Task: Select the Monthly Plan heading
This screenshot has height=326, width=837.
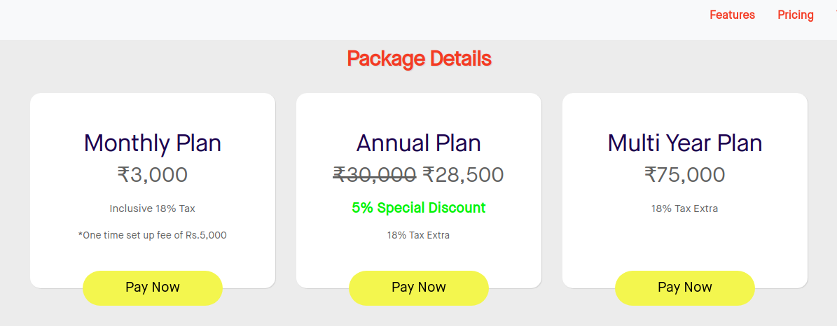Action: tap(153, 143)
